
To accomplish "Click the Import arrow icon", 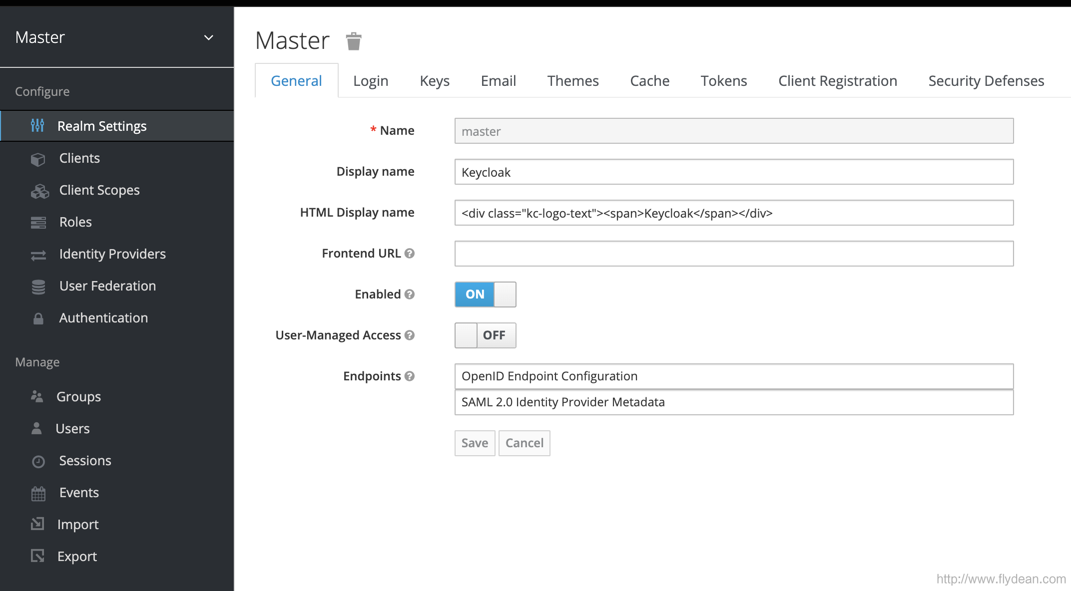I will click(37, 524).
